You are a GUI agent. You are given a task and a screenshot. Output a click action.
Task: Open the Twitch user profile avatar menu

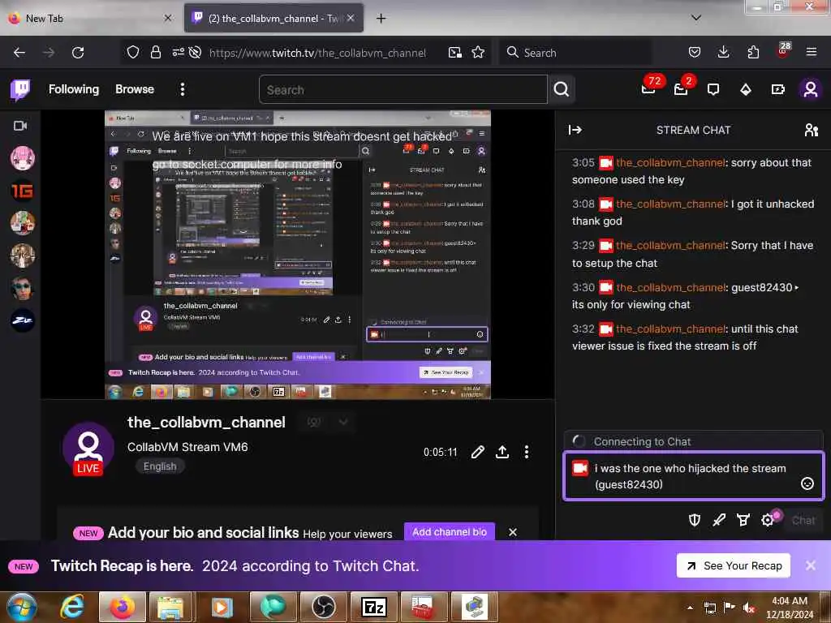(x=811, y=89)
